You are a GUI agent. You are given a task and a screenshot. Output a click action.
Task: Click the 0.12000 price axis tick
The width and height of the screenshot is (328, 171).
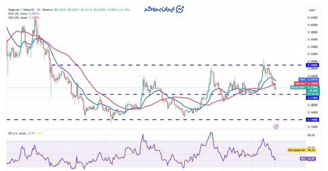tap(313, 127)
